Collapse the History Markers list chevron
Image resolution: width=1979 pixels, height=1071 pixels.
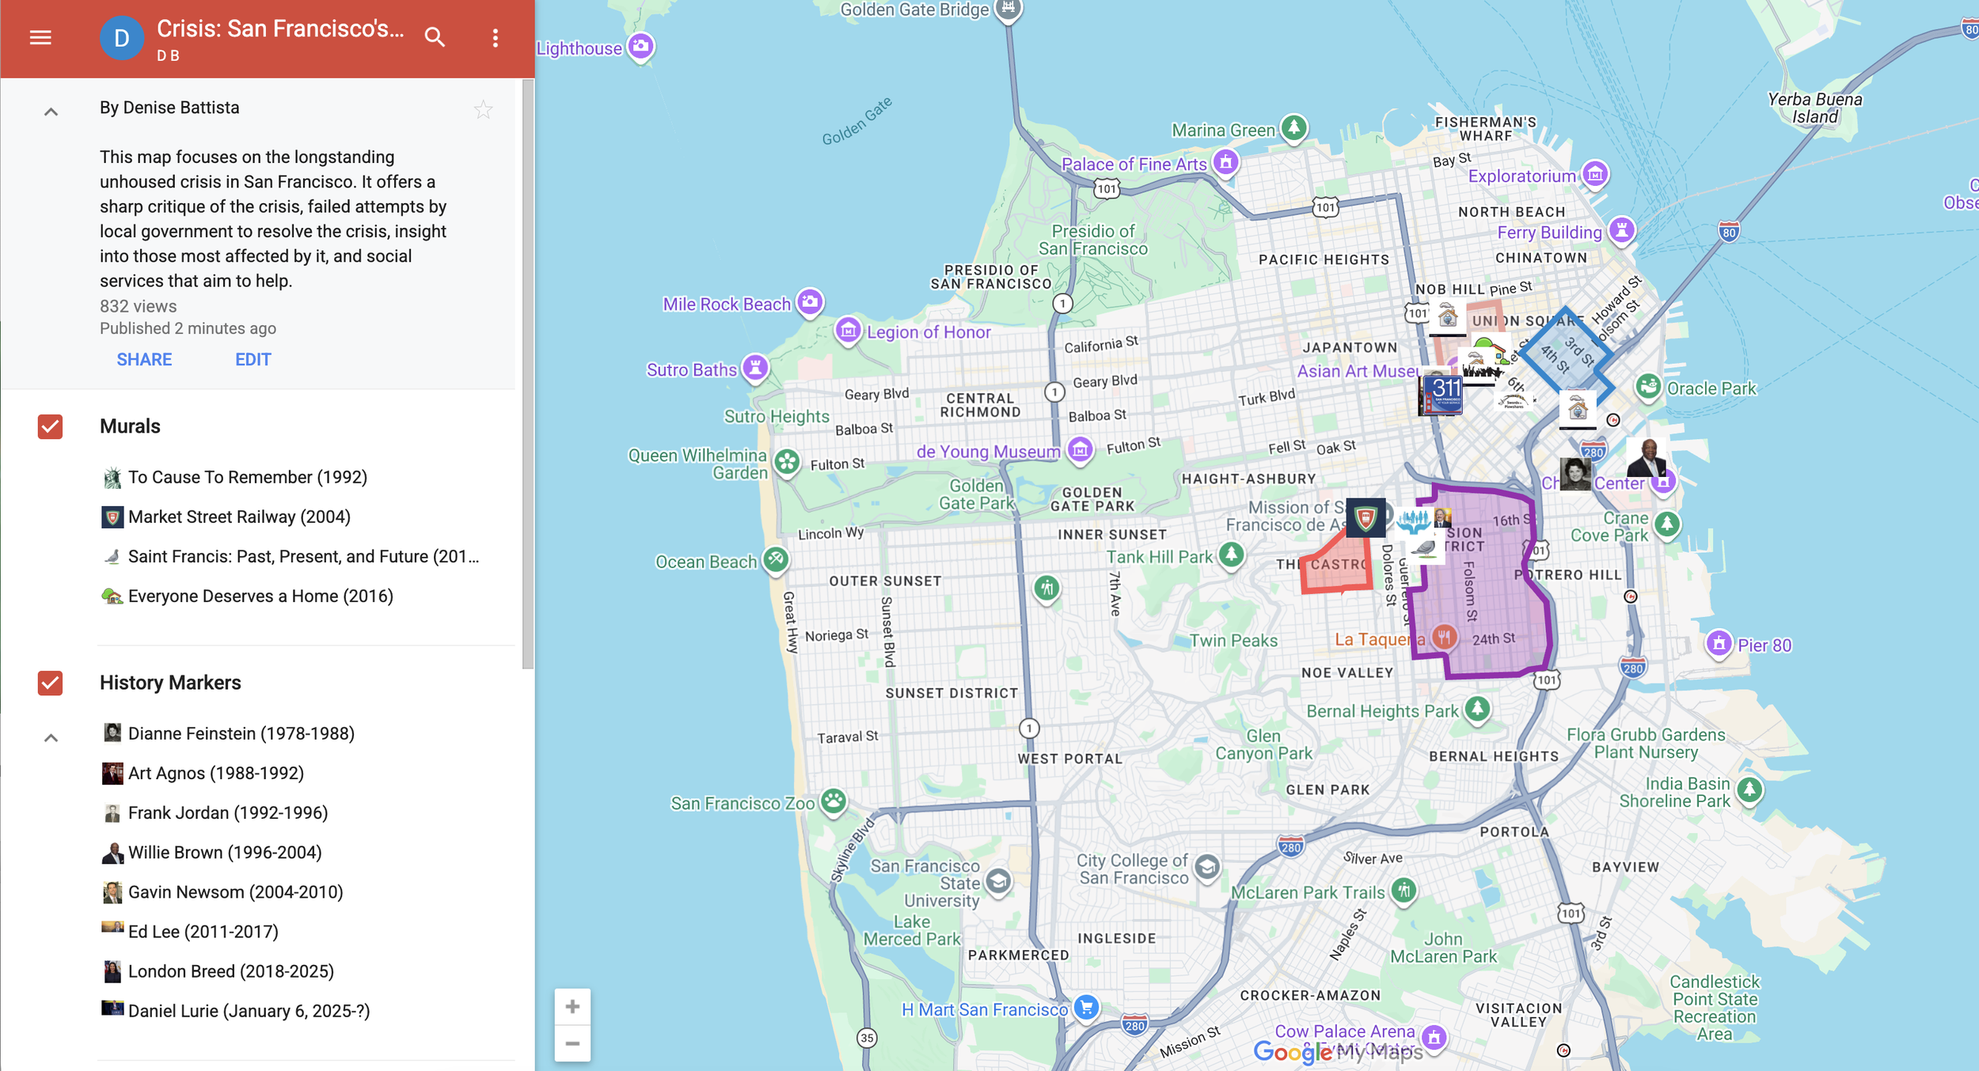pyautogui.click(x=51, y=738)
